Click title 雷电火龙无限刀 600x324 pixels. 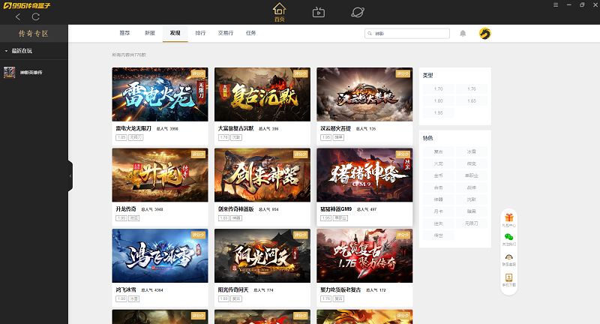133,128
